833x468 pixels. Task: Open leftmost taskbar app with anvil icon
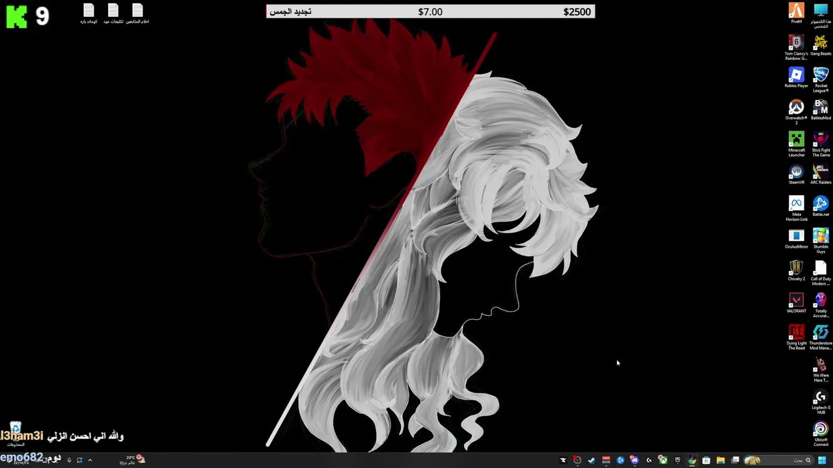click(x=563, y=460)
